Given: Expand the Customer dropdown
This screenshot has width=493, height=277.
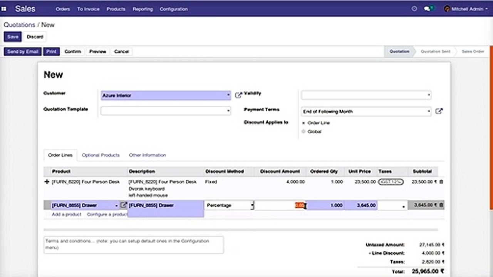Looking at the screenshot, I should coord(228,95).
